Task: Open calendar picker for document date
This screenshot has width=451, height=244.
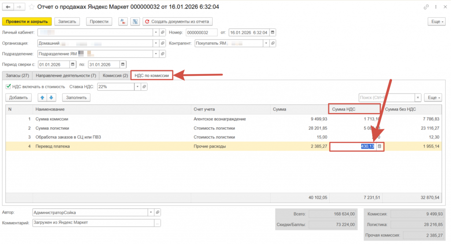Action: pos(273,33)
